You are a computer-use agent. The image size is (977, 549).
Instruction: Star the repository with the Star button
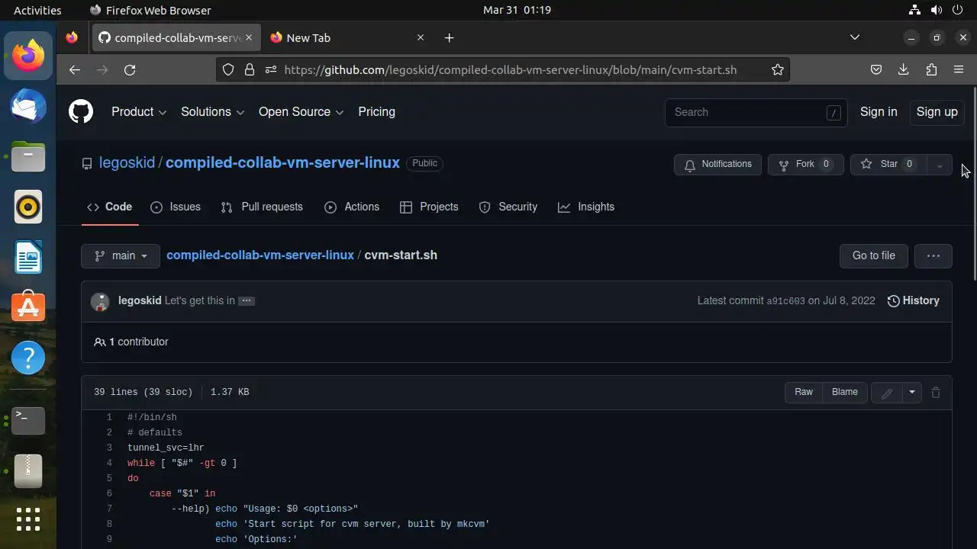pos(888,164)
